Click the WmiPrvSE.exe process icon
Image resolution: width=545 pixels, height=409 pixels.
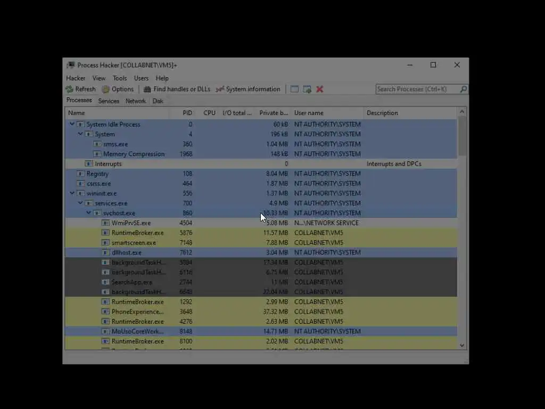(105, 223)
